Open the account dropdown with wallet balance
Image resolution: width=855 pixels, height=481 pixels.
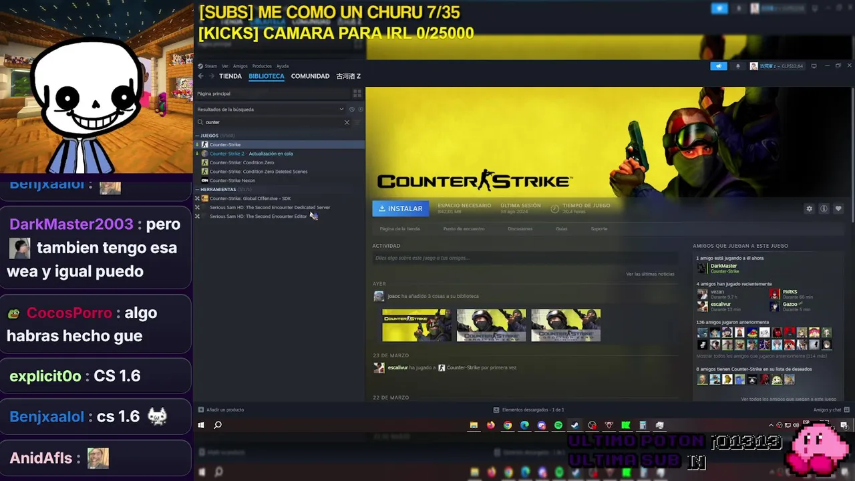coord(778,66)
